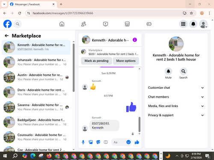
Task: Open Windows taskbar search
Action: 15,156
